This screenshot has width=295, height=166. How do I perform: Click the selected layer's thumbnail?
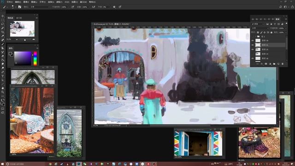258,45
